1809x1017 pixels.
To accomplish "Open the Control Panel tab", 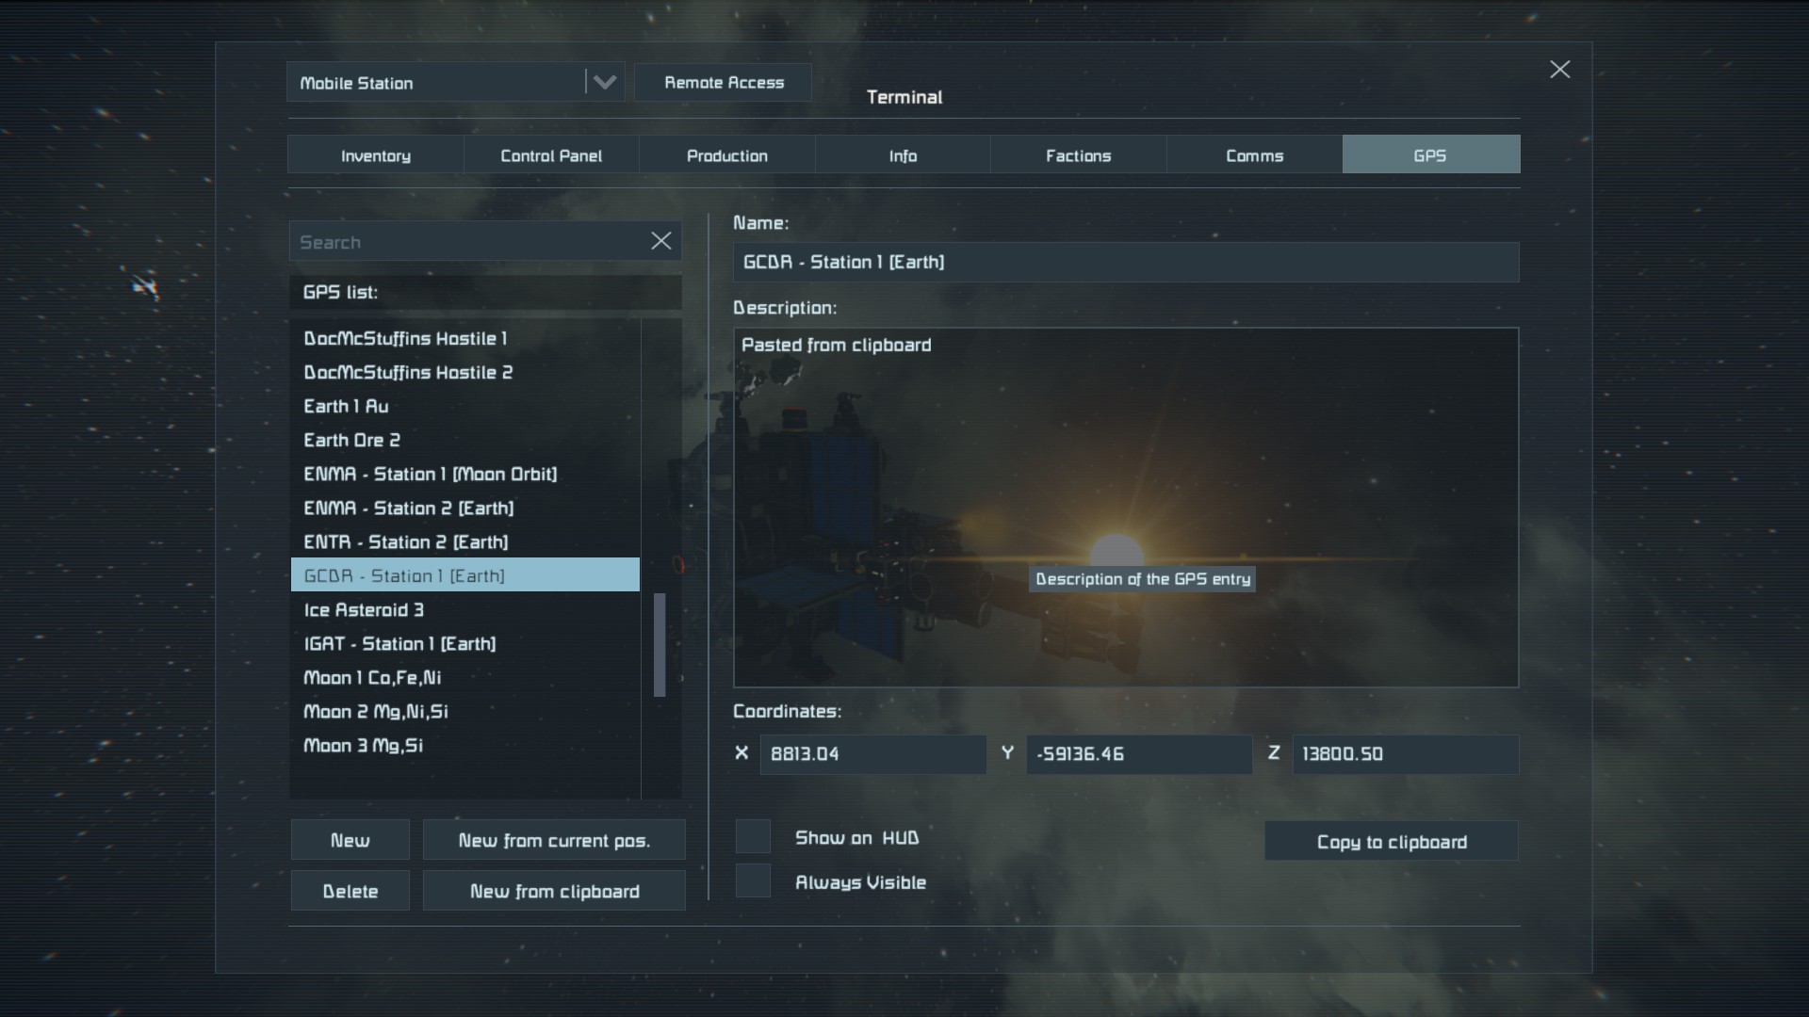I will [551, 155].
